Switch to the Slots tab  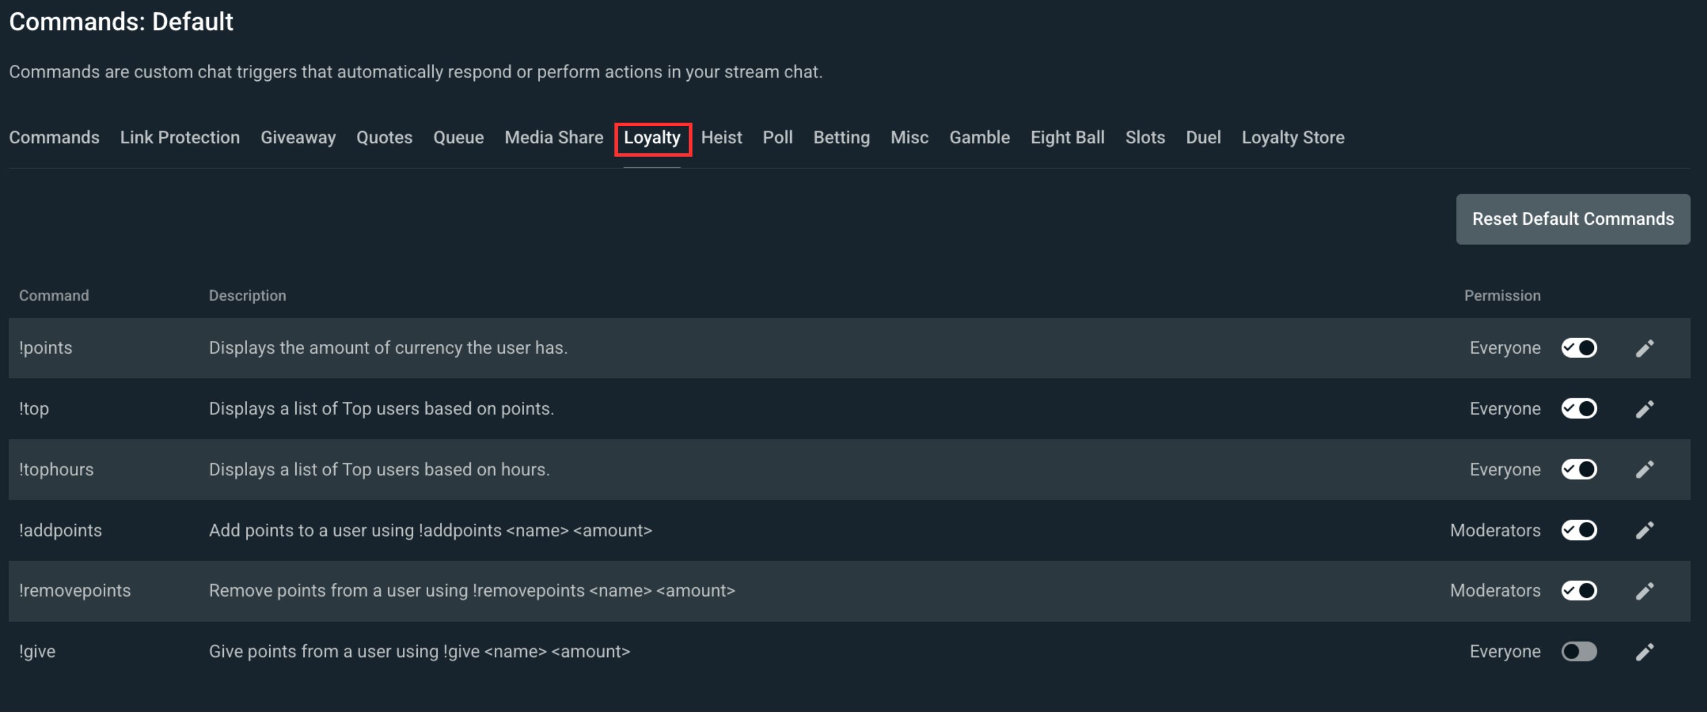(x=1145, y=138)
